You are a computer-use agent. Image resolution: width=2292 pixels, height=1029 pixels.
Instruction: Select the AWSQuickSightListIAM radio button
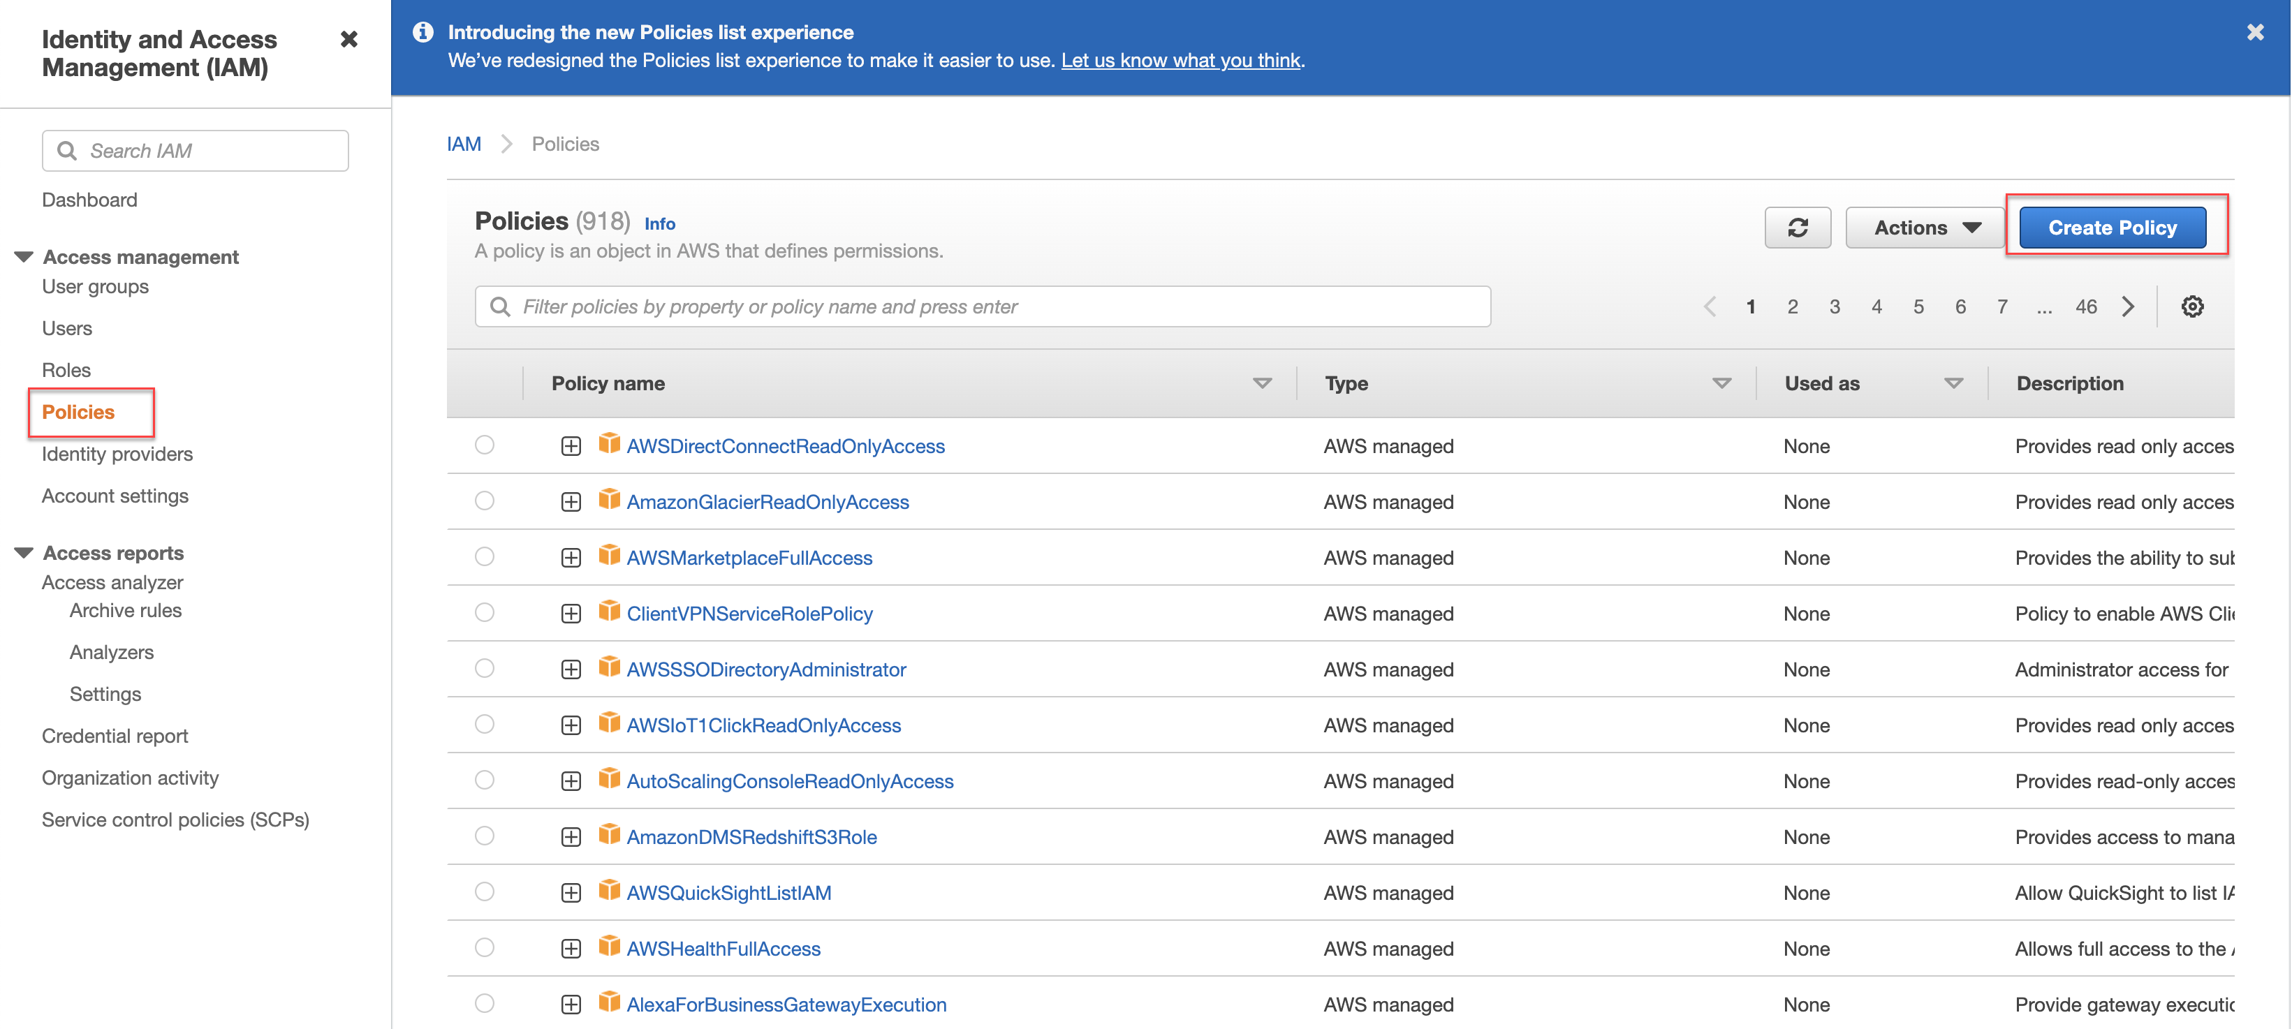point(484,892)
